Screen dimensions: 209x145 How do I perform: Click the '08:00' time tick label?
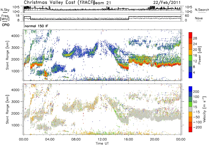pos(76,140)
